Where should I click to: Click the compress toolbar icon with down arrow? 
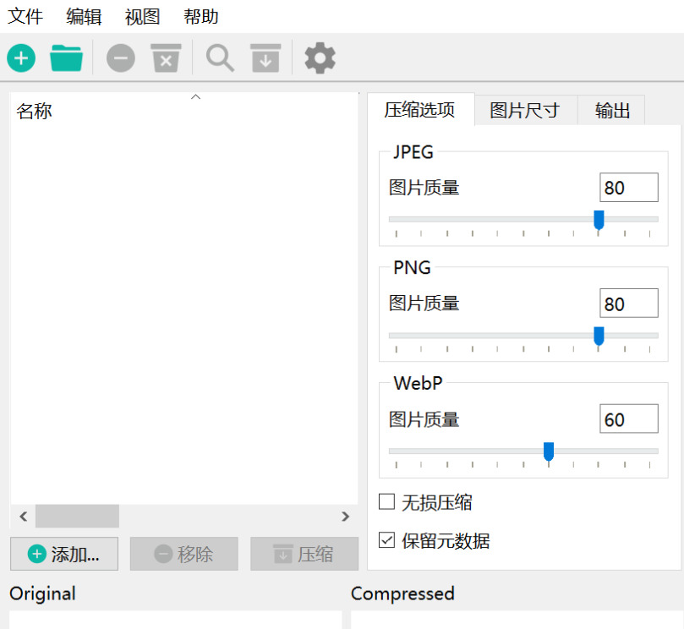point(265,58)
